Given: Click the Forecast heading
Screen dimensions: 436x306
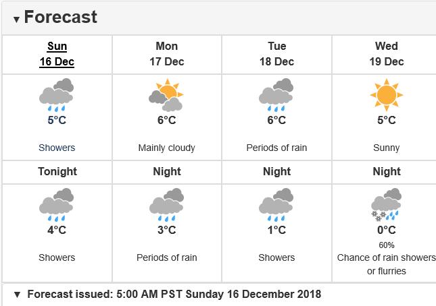Looking at the screenshot, I should pyautogui.click(x=61, y=17).
